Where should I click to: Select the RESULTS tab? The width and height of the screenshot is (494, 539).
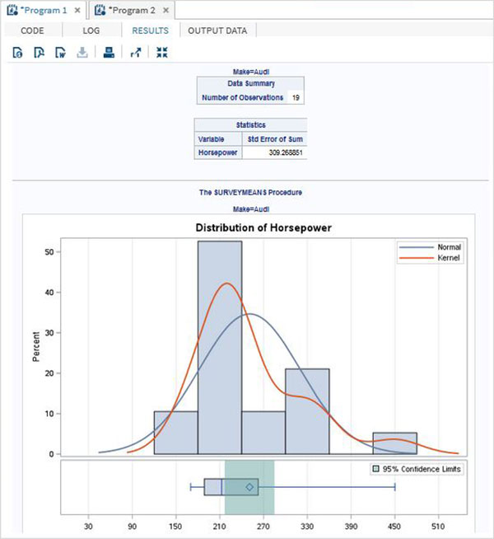(x=151, y=30)
